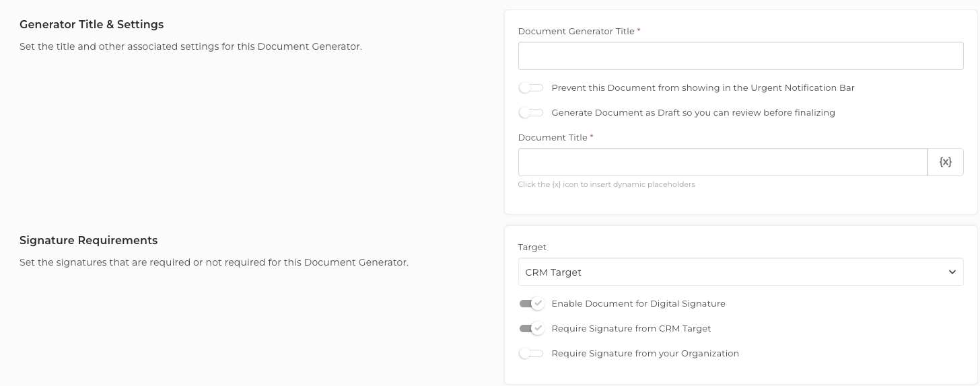Focus the Document Generator Title field
Screen dimensions: 980x386
coord(740,56)
